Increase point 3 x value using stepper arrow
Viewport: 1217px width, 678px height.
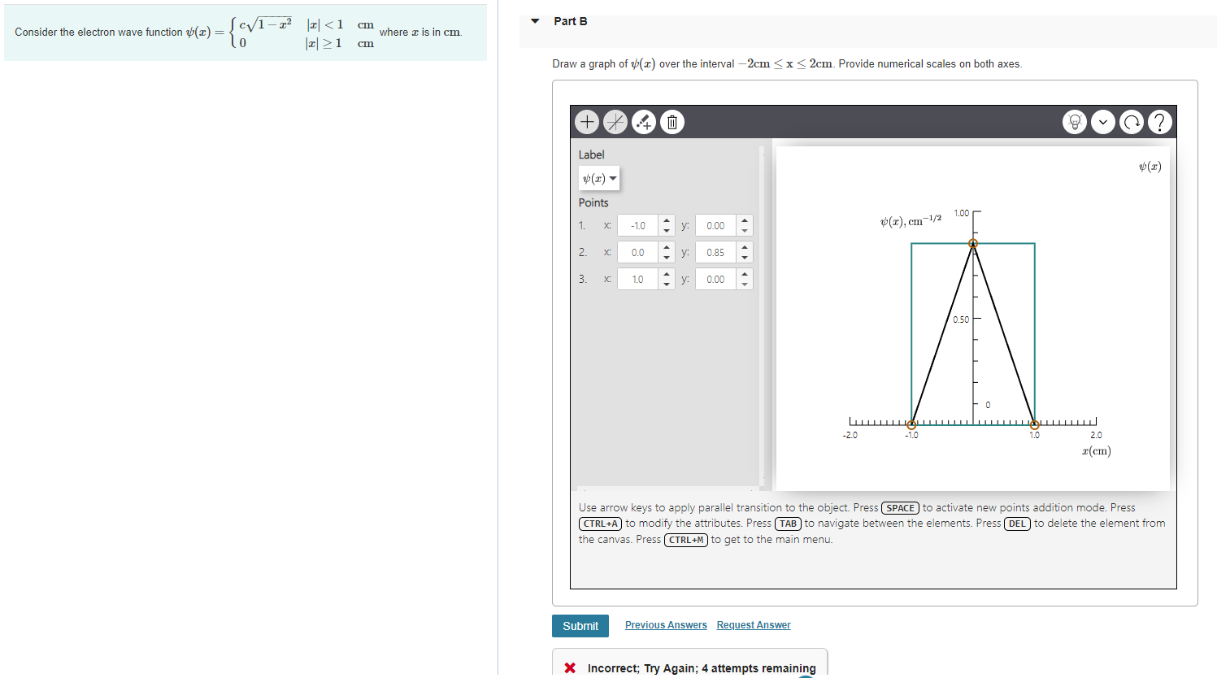pyautogui.click(x=667, y=275)
